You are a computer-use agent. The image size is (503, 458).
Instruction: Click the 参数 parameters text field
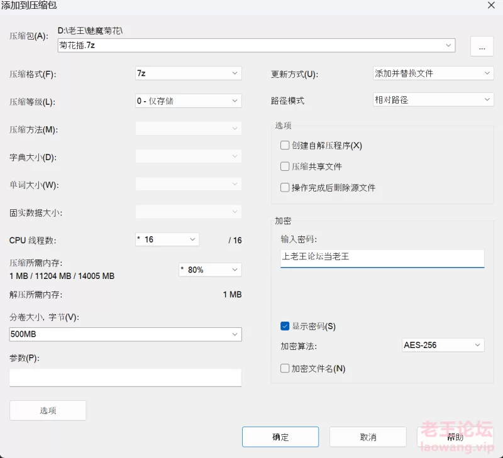[126, 378]
